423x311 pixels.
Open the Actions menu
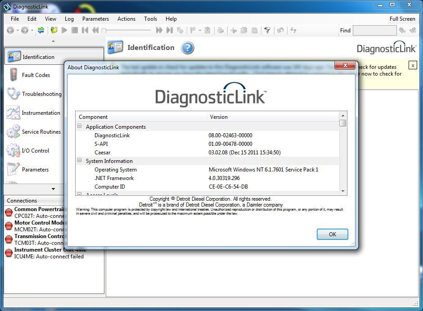(126, 19)
